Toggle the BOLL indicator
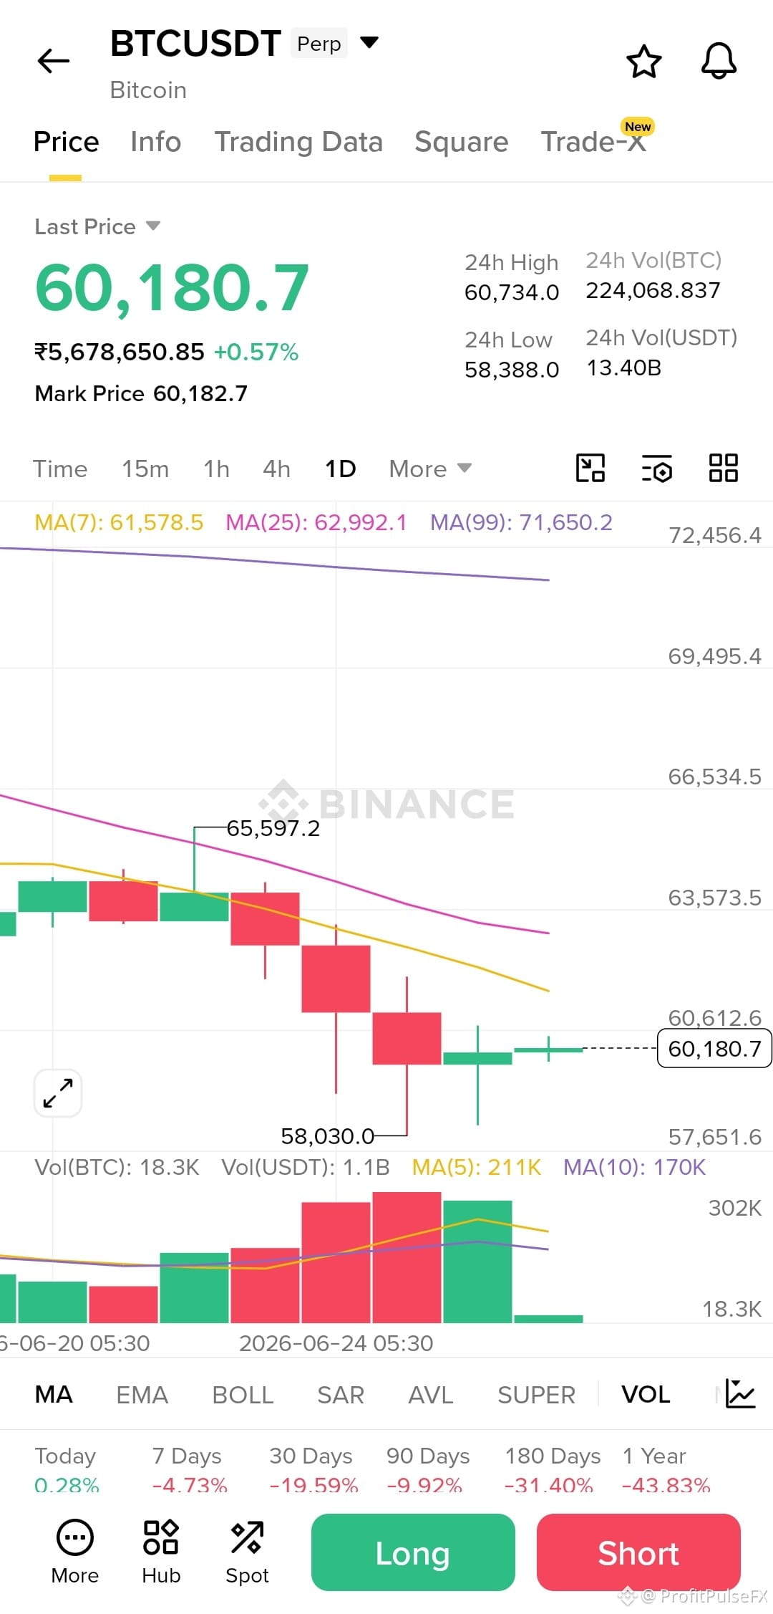 click(x=243, y=1394)
